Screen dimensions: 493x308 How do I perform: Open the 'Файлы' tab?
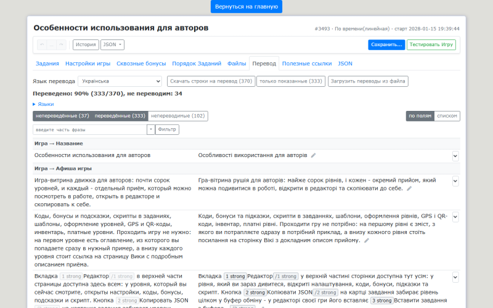237,63
